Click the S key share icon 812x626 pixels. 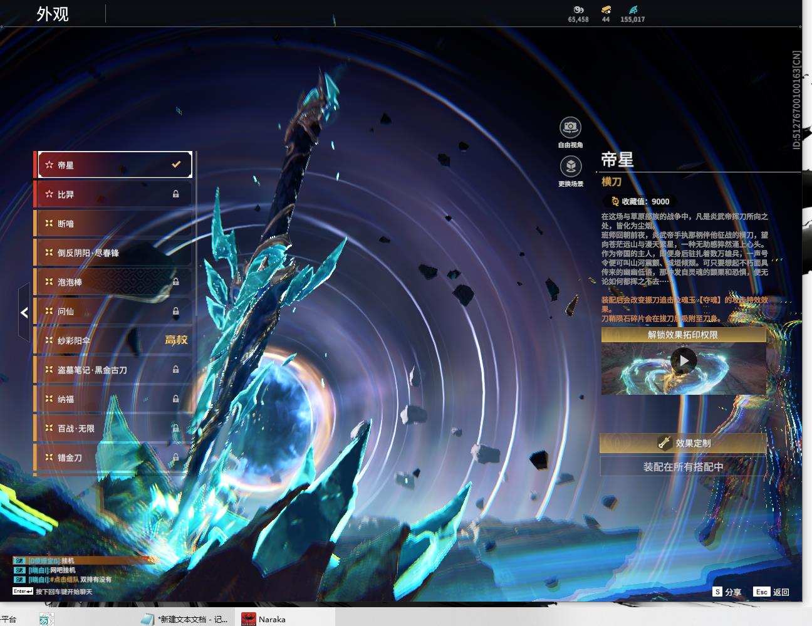(717, 592)
